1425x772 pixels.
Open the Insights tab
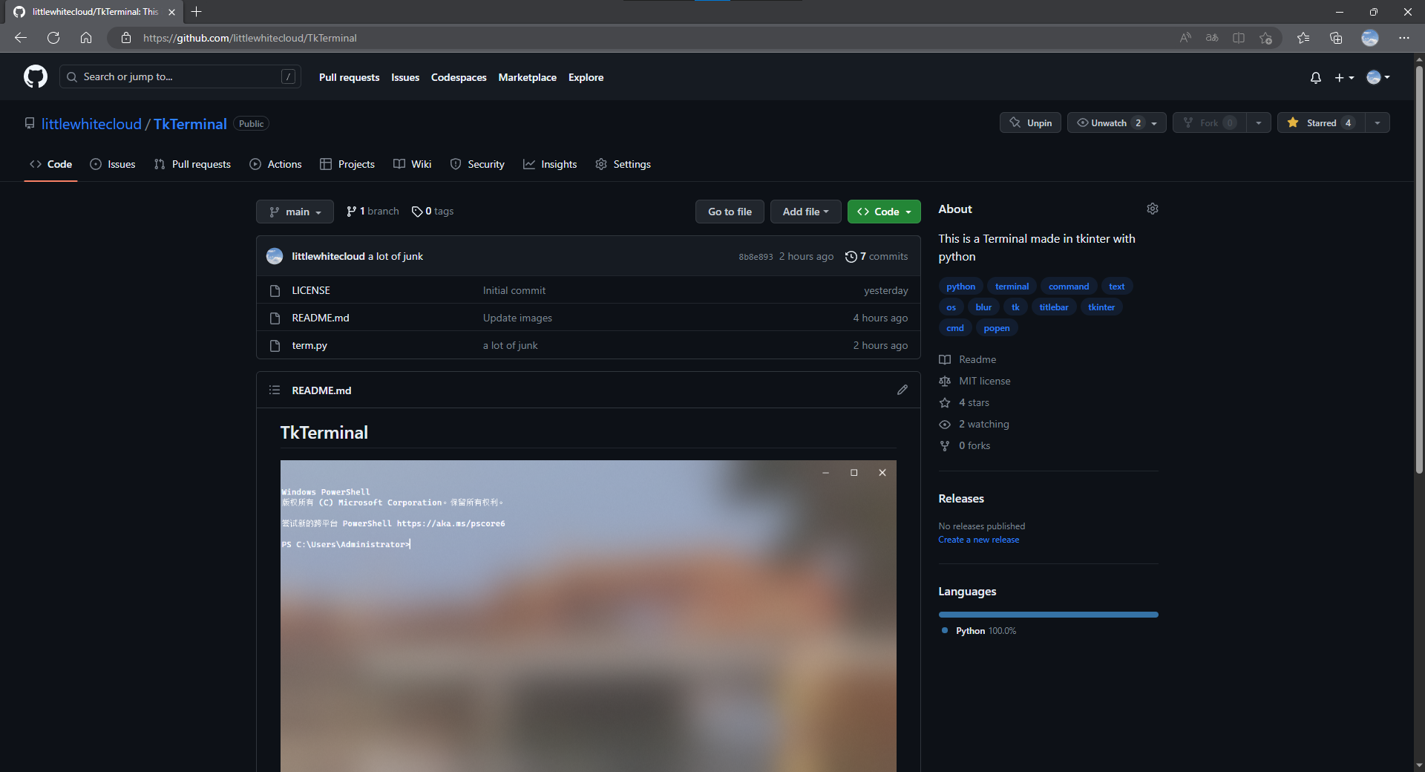550,164
